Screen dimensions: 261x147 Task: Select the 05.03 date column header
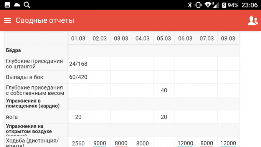tap(164, 38)
